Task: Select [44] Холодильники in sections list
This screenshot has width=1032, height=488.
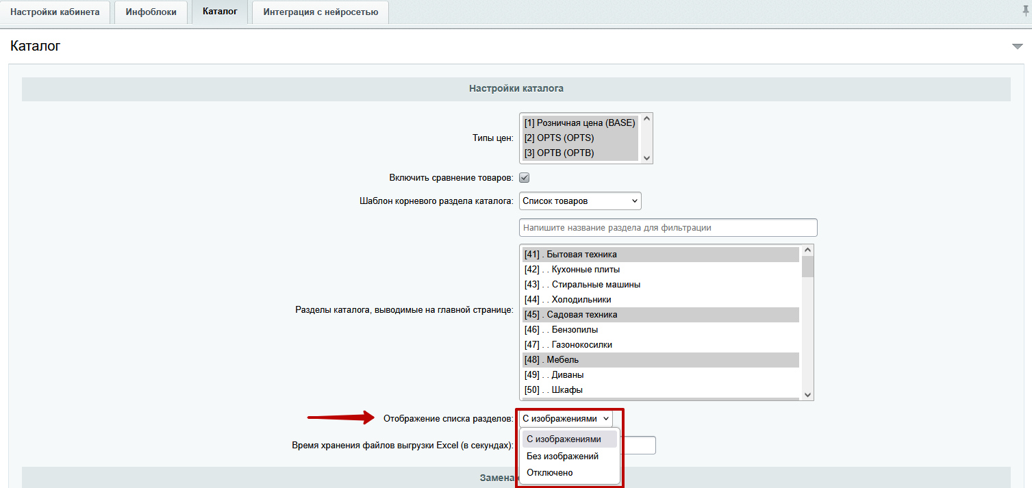Action: coord(568,300)
